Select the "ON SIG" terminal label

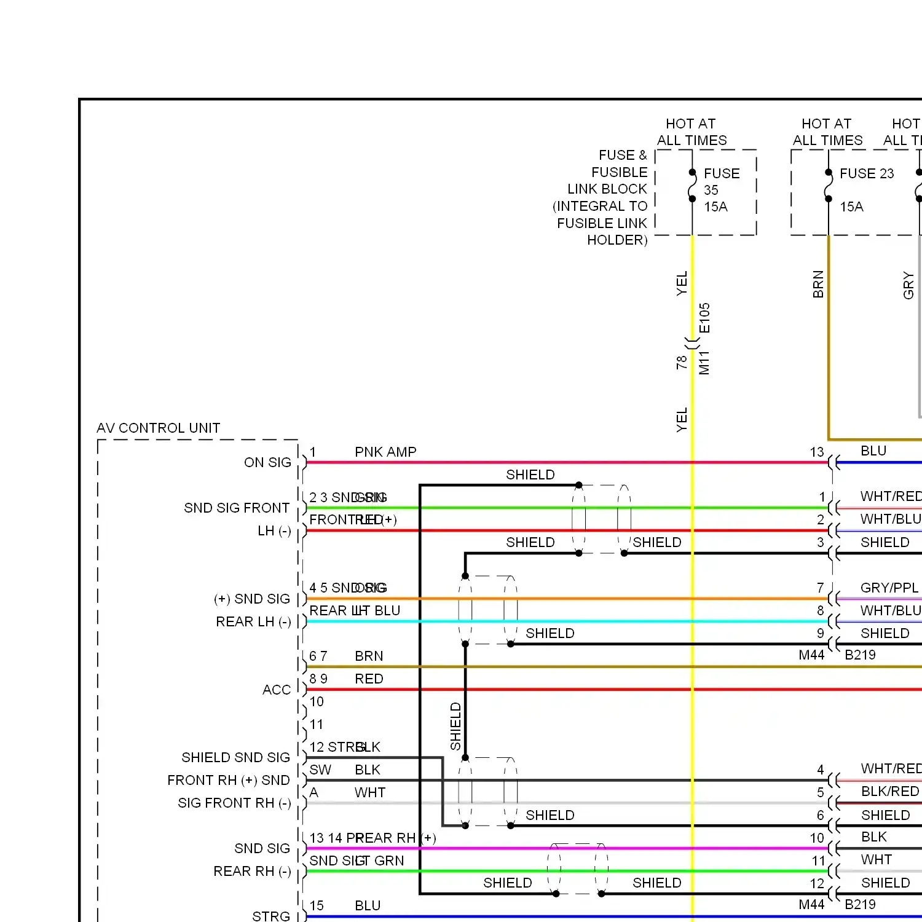point(267,462)
